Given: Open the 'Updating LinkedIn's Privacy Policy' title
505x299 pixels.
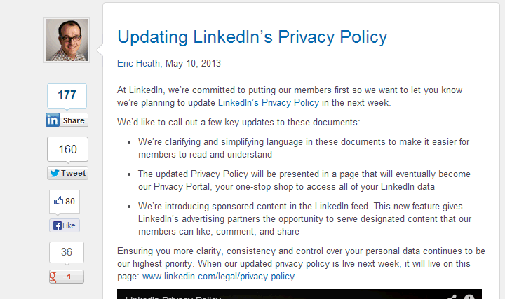Looking at the screenshot, I should coord(252,36).
